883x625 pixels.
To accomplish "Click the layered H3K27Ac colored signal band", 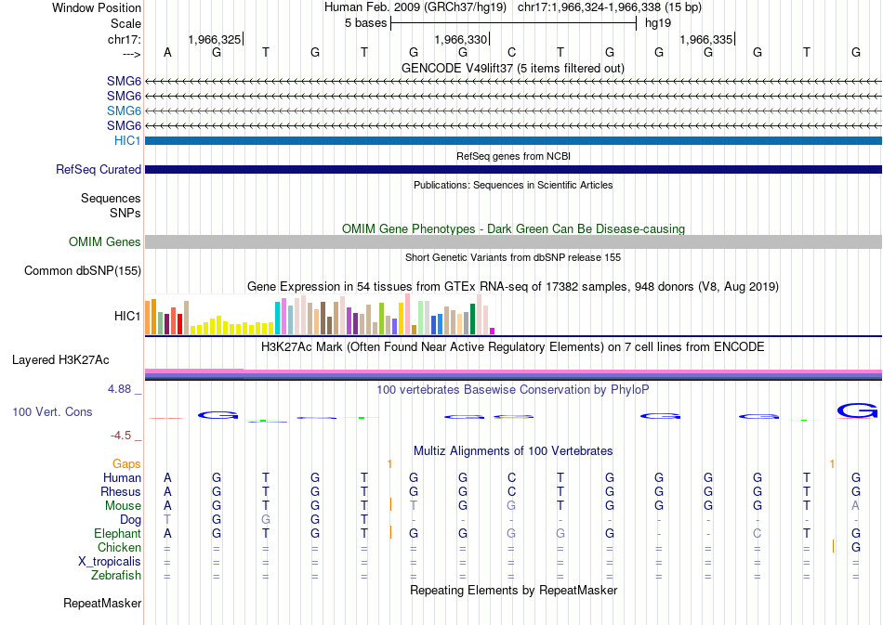I will (513, 374).
